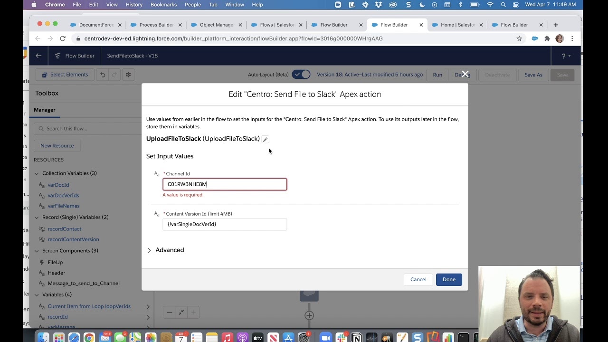Collapse the Collection Variables (3) group
Screen dimensions: 608x342
coord(37,173)
